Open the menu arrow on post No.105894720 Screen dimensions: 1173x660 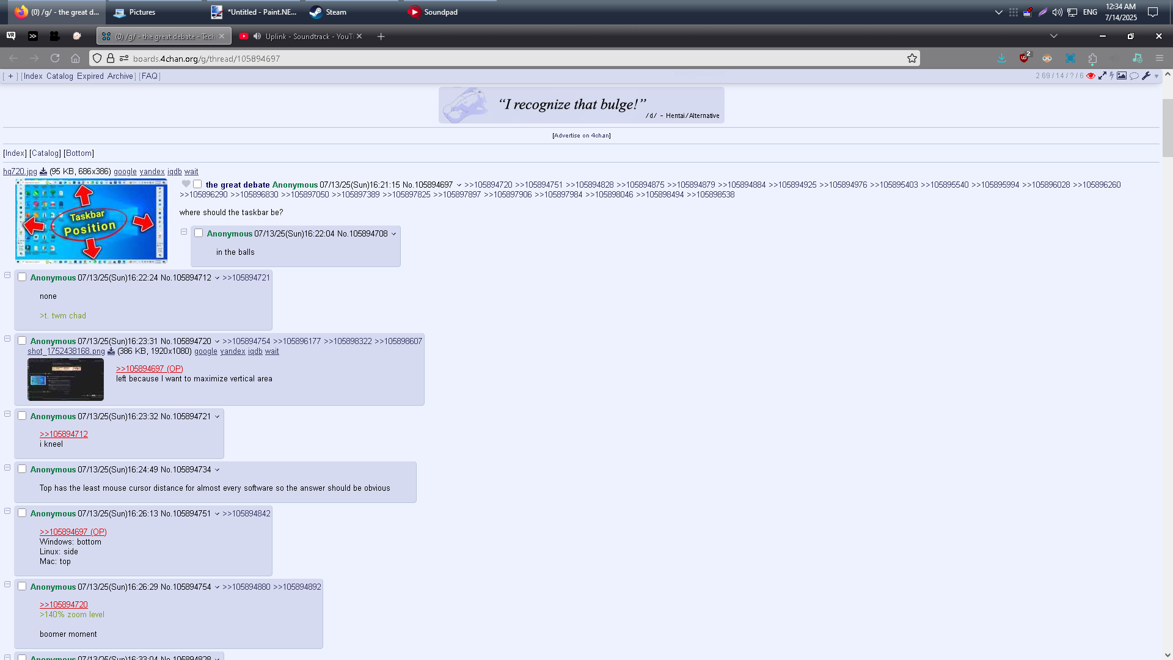click(217, 342)
